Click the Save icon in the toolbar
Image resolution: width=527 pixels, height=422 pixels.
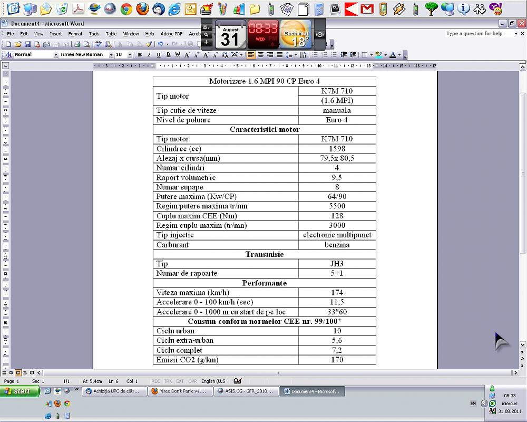[x=28, y=44]
